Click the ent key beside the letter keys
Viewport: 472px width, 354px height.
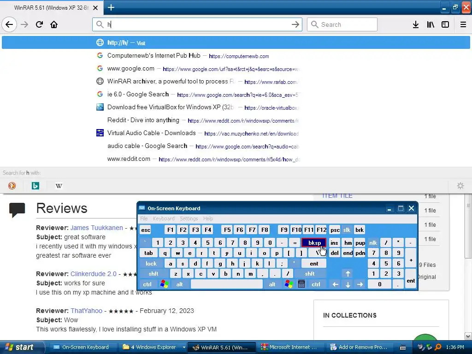(x=313, y=263)
